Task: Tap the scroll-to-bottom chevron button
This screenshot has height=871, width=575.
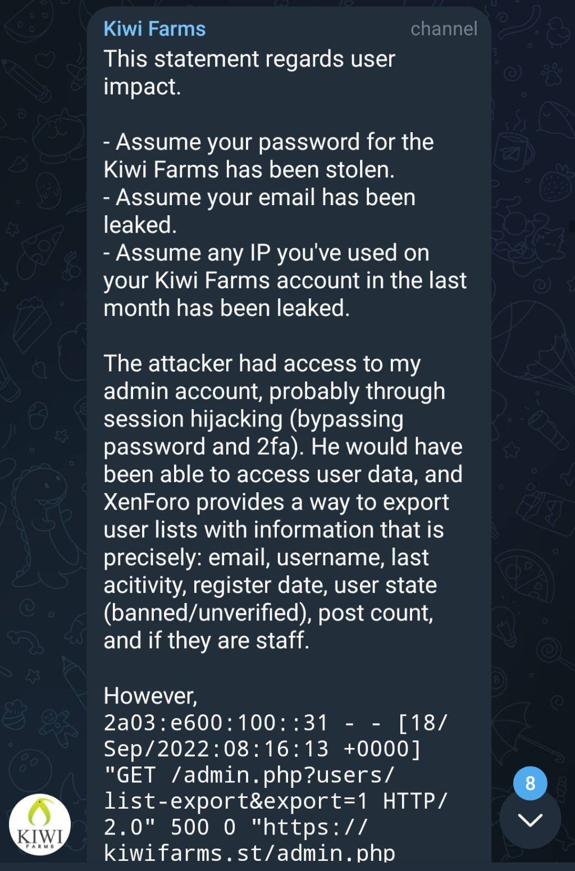Action: [530, 820]
